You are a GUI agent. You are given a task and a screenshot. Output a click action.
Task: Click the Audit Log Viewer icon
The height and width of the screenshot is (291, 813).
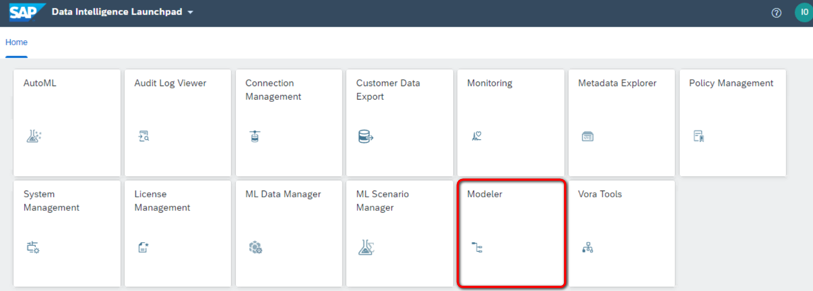pyautogui.click(x=144, y=136)
